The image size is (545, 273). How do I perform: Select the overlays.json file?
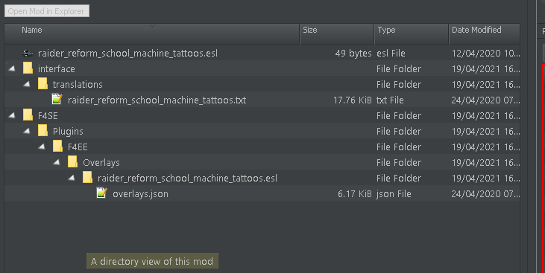click(140, 193)
